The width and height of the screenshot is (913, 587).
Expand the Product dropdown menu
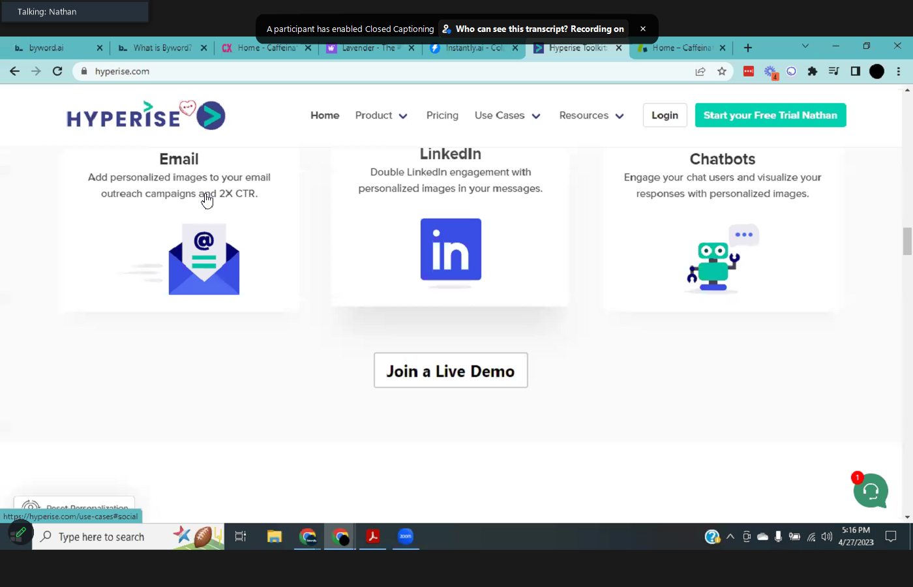click(381, 115)
